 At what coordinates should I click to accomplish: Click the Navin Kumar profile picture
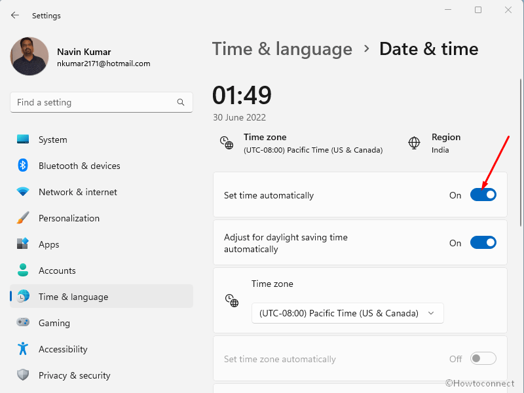click(x=29, y=56)
